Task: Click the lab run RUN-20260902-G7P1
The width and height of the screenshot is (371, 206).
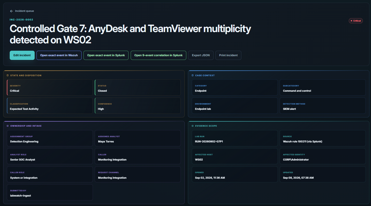Action: tap(209, 141)
